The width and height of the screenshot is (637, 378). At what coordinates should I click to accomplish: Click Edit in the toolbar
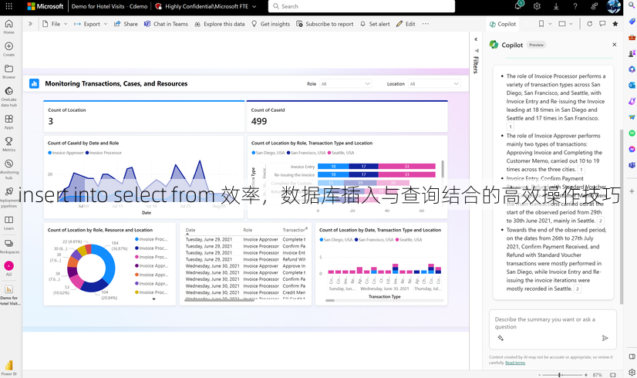(406, 24)
